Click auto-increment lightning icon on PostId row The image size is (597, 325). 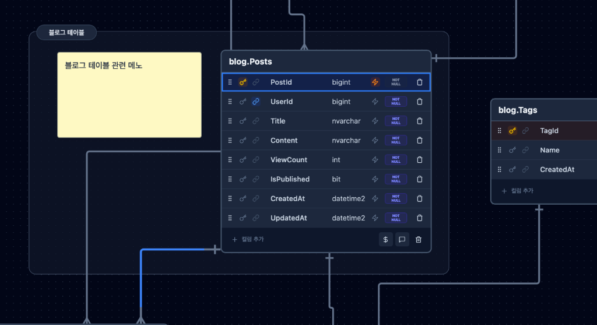coord(375,82)
